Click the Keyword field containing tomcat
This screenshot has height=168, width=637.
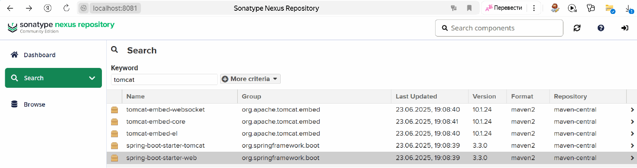click(164, 79)
